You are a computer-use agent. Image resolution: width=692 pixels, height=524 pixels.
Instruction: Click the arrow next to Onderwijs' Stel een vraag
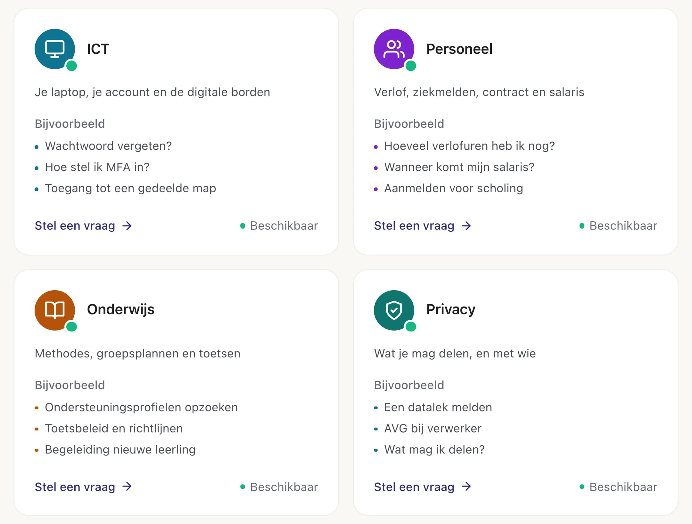point(127,487)
